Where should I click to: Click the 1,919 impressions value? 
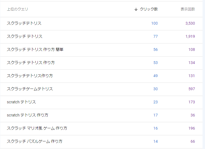(190, 37)
